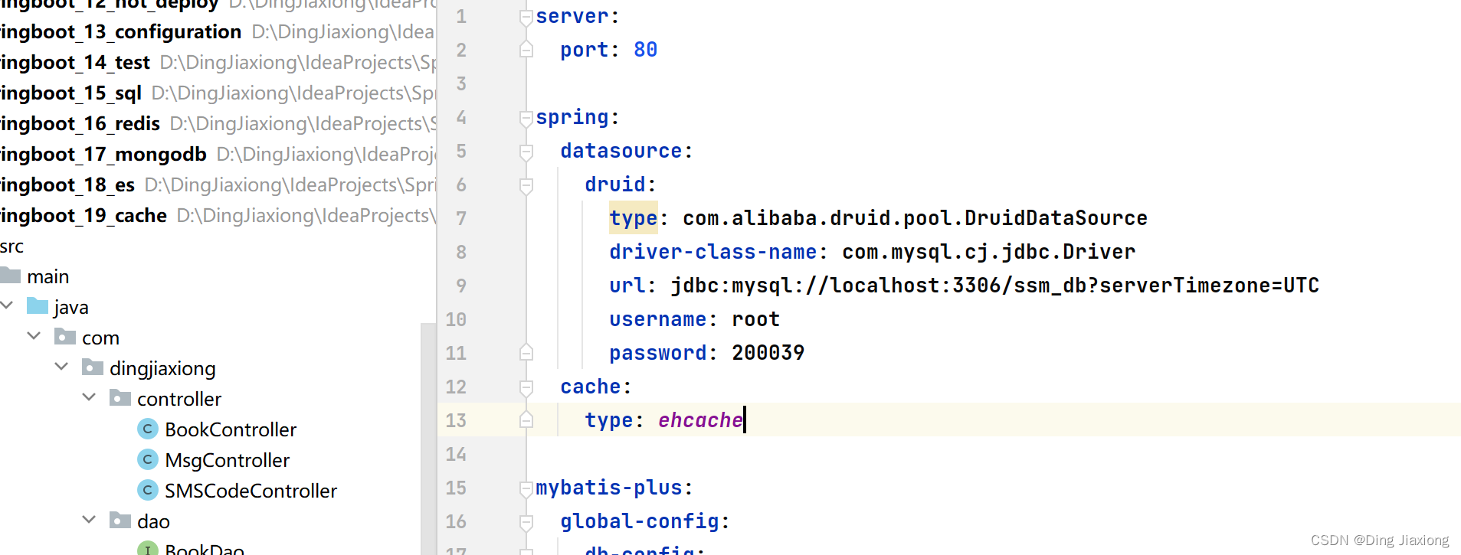Collapse the dao package node

[x=89, y=520]
